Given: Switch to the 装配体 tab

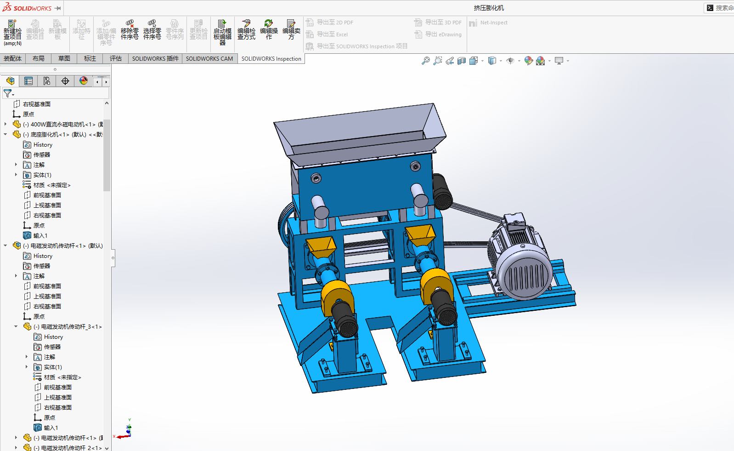Looking at the screenshot, I should tap(12, 58).
